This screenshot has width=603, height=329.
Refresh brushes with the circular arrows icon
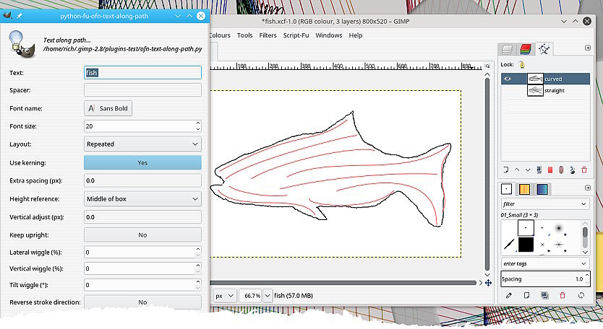coord(581,295)
